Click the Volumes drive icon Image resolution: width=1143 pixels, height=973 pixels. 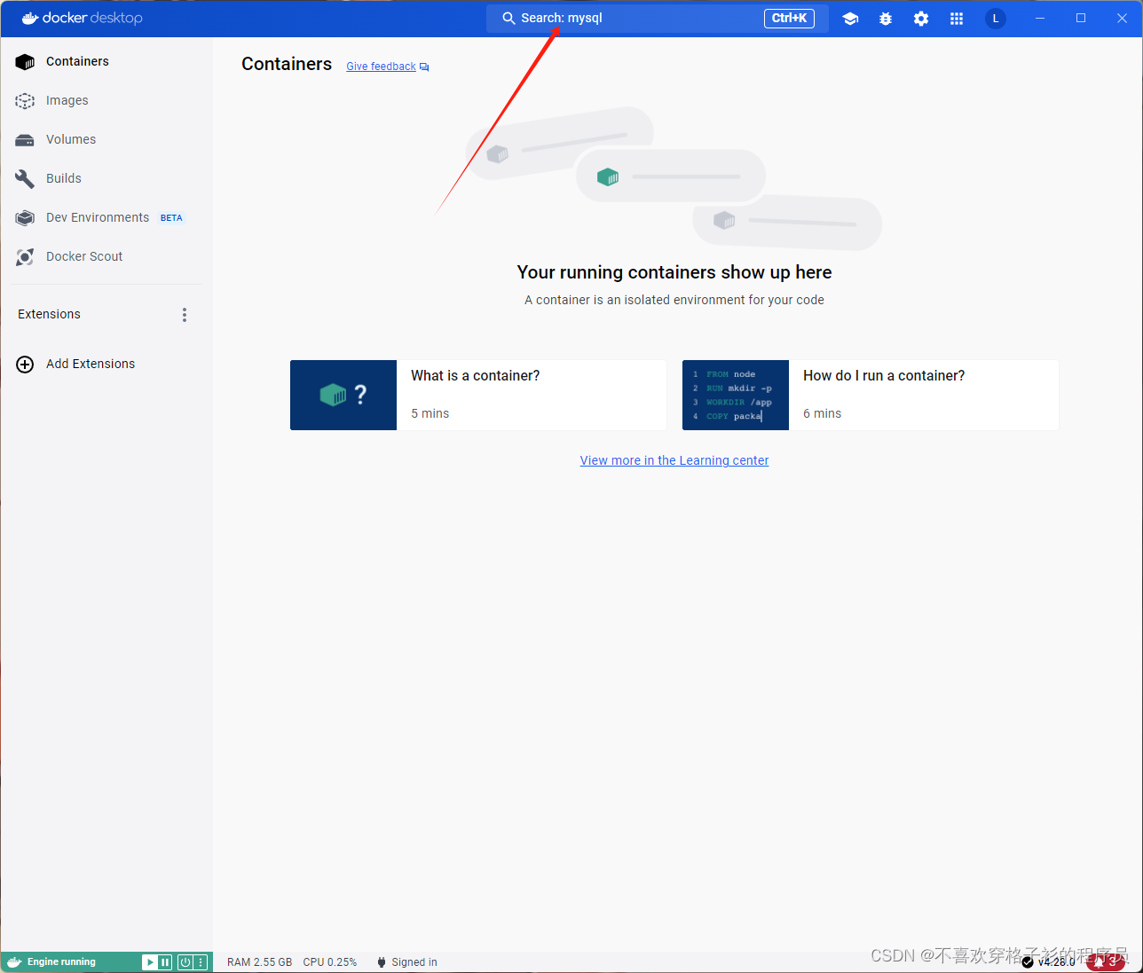click(x=25, y=140)
